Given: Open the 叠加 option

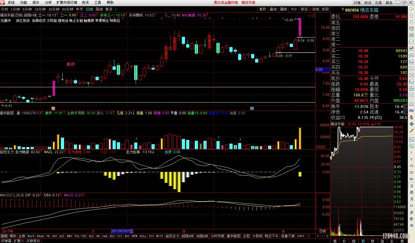Looking at the screenshot, I should [273, 9].
